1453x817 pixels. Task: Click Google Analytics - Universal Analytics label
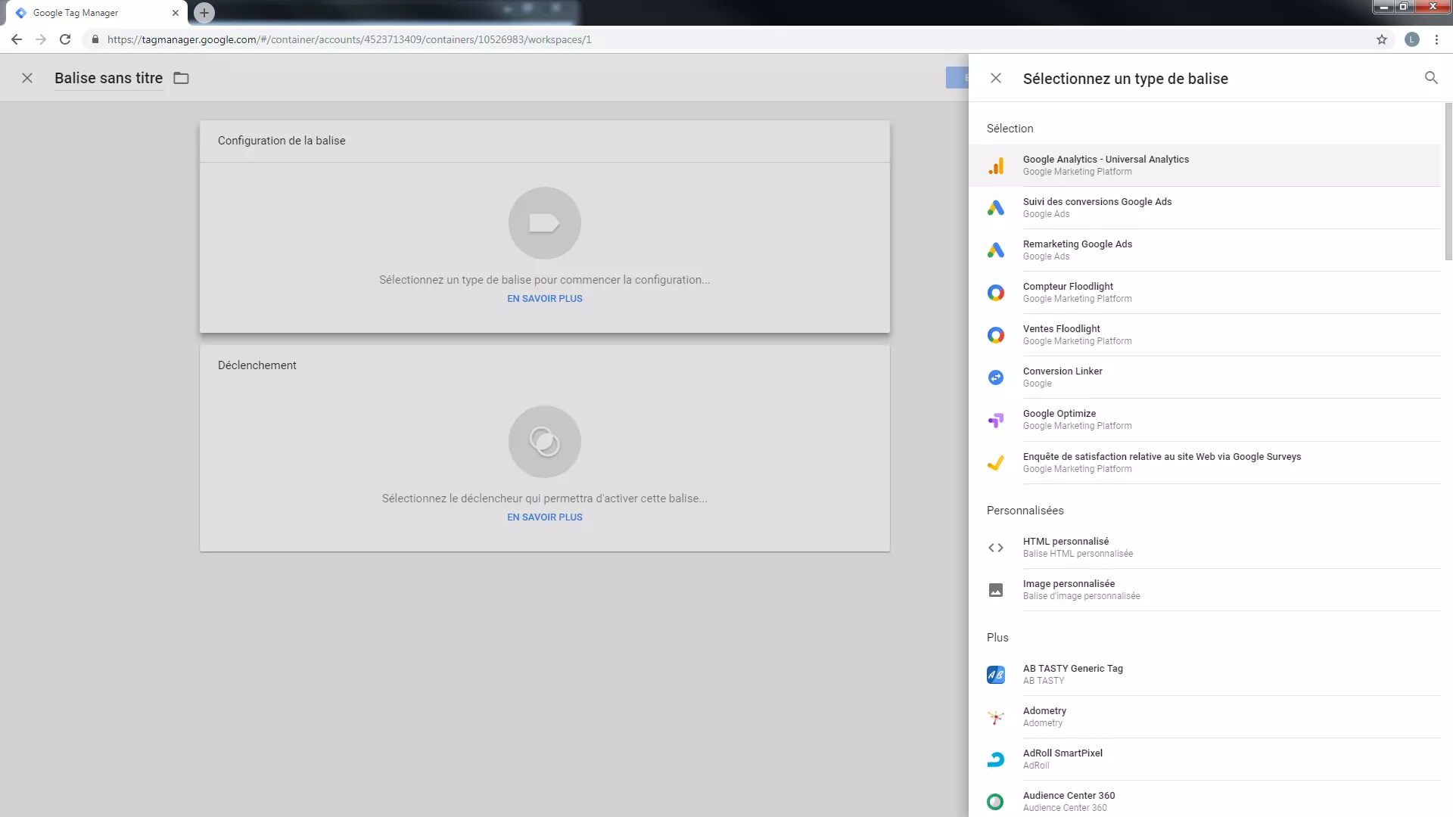(1106, 160)
